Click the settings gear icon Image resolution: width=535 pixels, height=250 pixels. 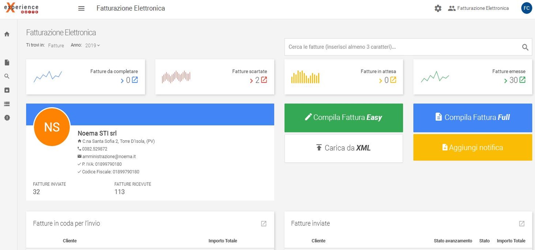[438, 8]
